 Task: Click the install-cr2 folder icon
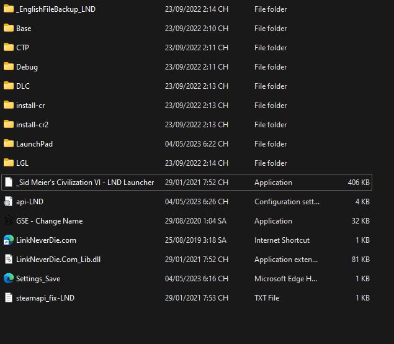pos(9,124)
